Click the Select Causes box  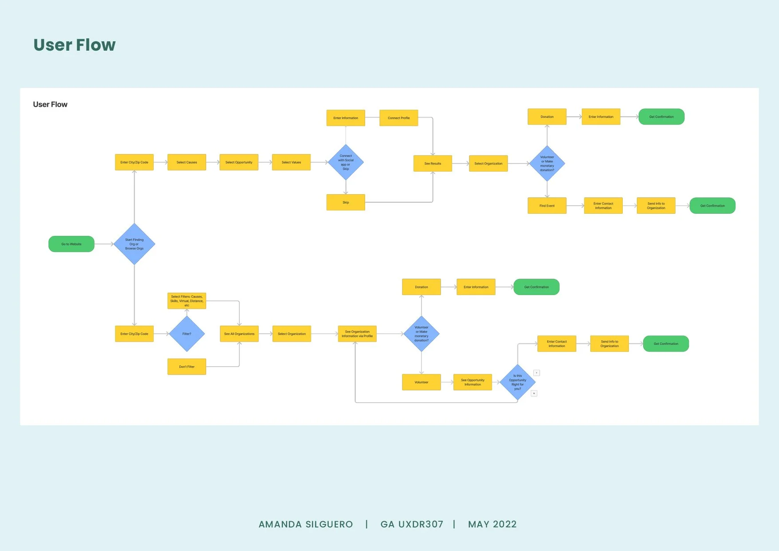click(187, 162)
